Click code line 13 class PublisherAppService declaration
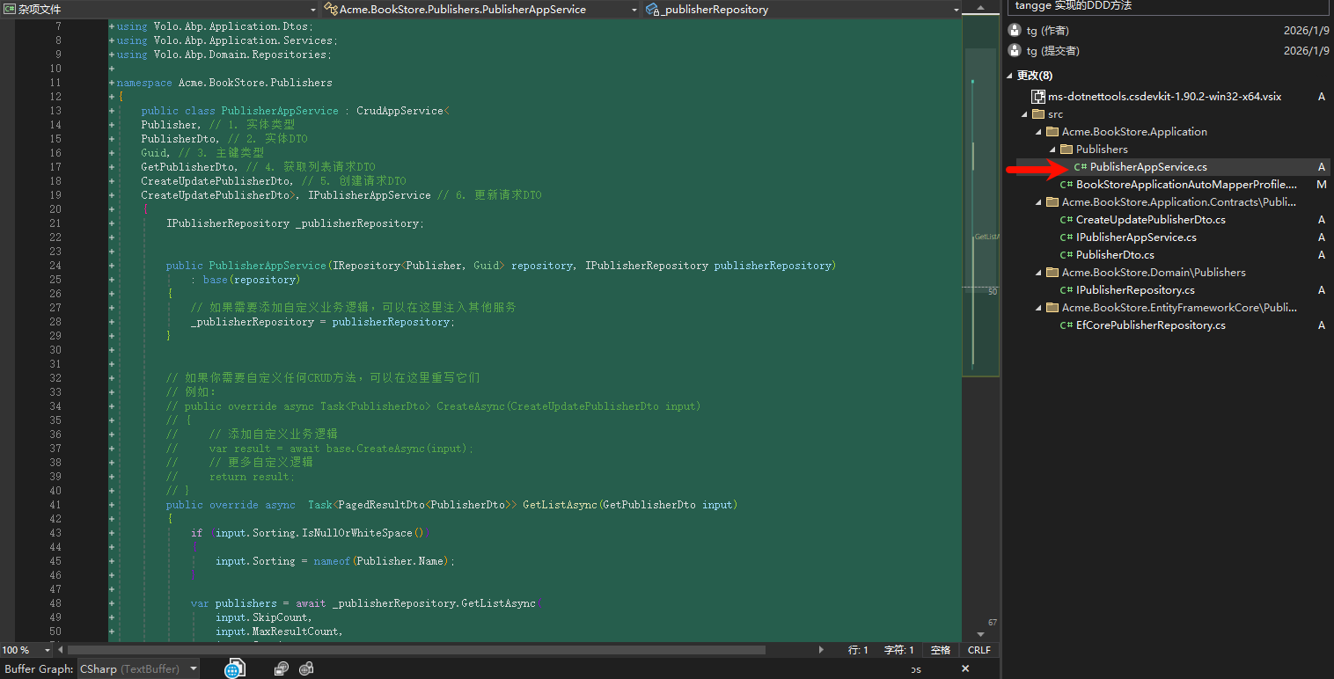Image resolution: width=1334 pixels, height=679 pixels. click(x=295, y=111)
